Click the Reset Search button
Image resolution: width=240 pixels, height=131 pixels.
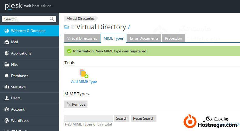tap(144, 119)
